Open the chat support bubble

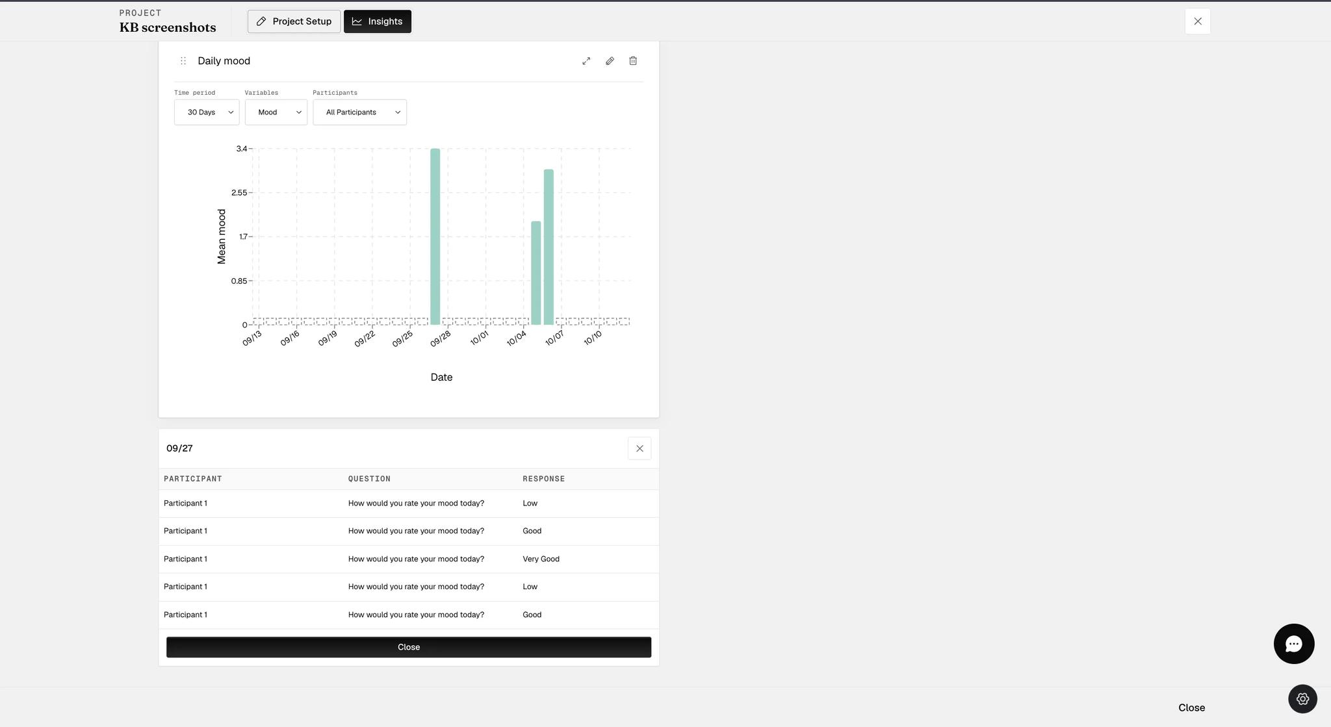[1294, 644]
